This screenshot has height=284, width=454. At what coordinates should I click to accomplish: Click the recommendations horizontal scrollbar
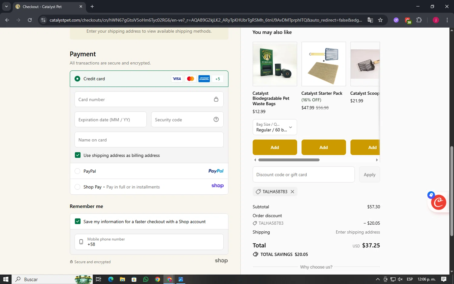(x=289, y=160)
